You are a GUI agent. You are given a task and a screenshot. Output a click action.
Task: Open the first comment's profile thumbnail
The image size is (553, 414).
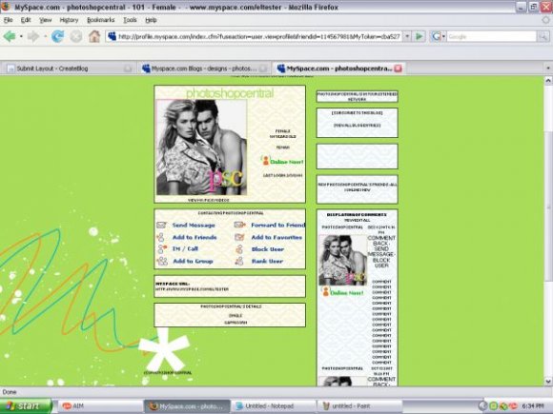tap(343, 260)
